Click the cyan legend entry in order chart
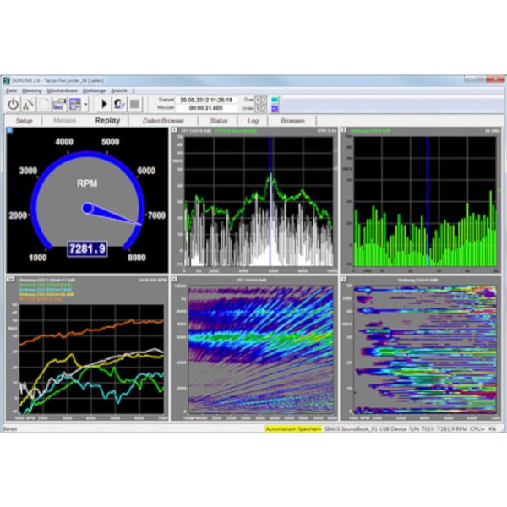 [x=46, y=290]
